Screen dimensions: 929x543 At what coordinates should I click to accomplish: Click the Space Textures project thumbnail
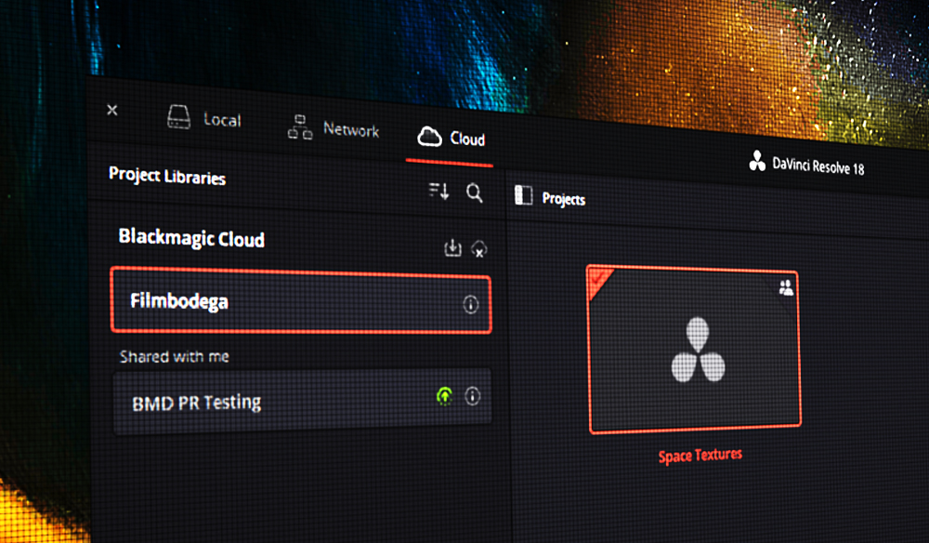click(x=695, y=351)
